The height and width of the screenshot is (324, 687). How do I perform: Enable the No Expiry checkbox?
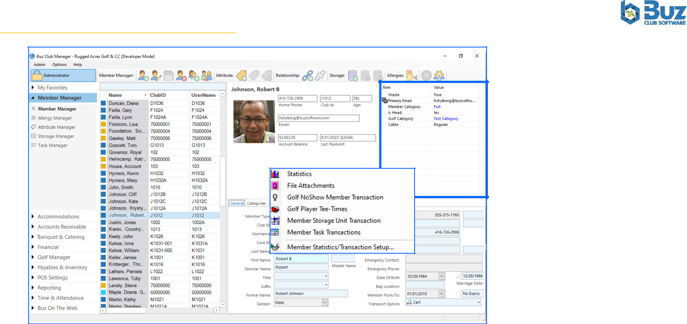(458, 294)
